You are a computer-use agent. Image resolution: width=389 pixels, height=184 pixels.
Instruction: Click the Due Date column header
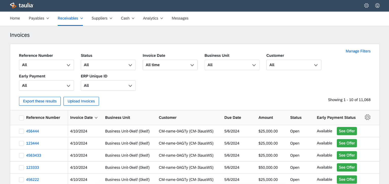click(x=233, y=118)
